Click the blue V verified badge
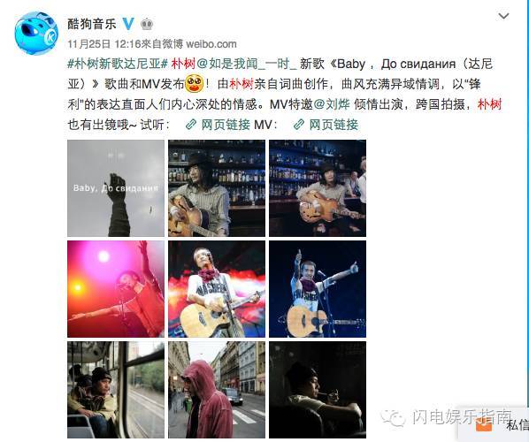The height and width of the screenshot is (442, 529). 128,24
